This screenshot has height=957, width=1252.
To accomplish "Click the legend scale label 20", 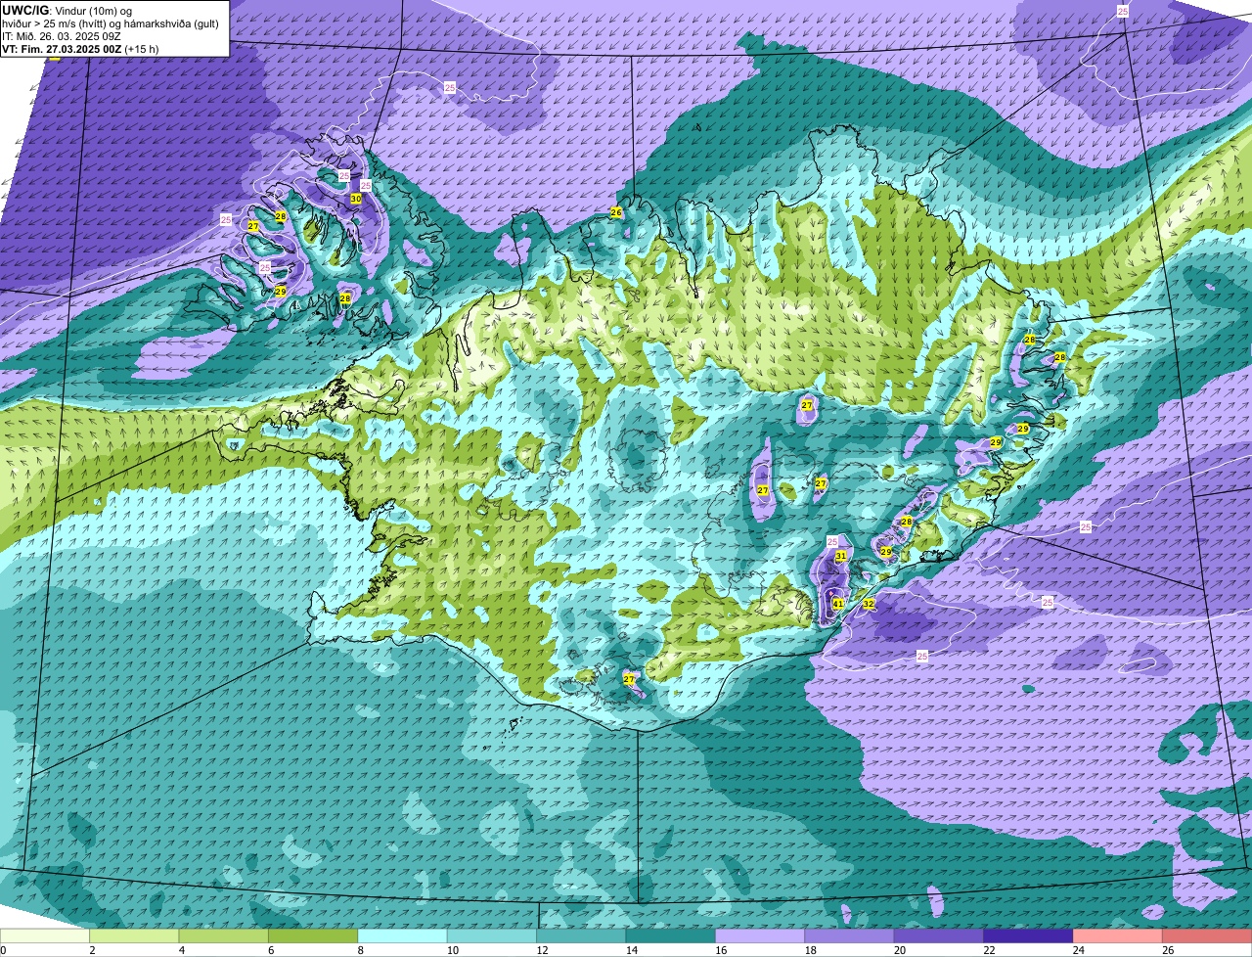I will point(901,950).
